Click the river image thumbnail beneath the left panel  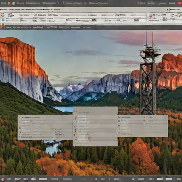click(x=53, y=147)
